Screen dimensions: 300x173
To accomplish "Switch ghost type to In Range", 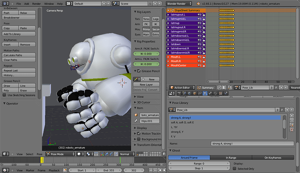I will (x=231, y=158).
